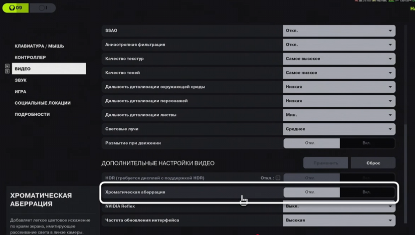Click the green headset icon pill

click(x=15, y=8)
